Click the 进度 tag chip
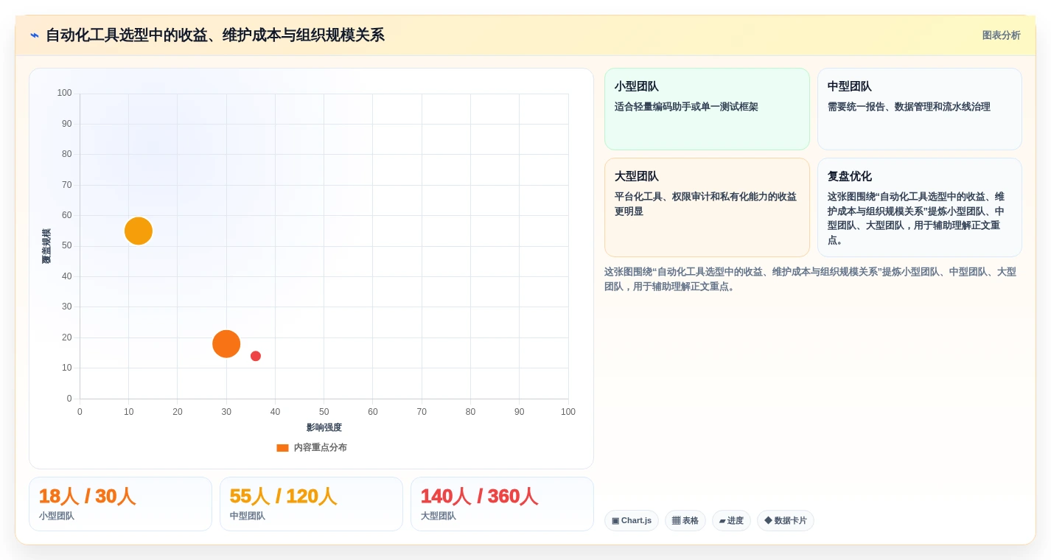1051x560 pixels. coord(731,520)
